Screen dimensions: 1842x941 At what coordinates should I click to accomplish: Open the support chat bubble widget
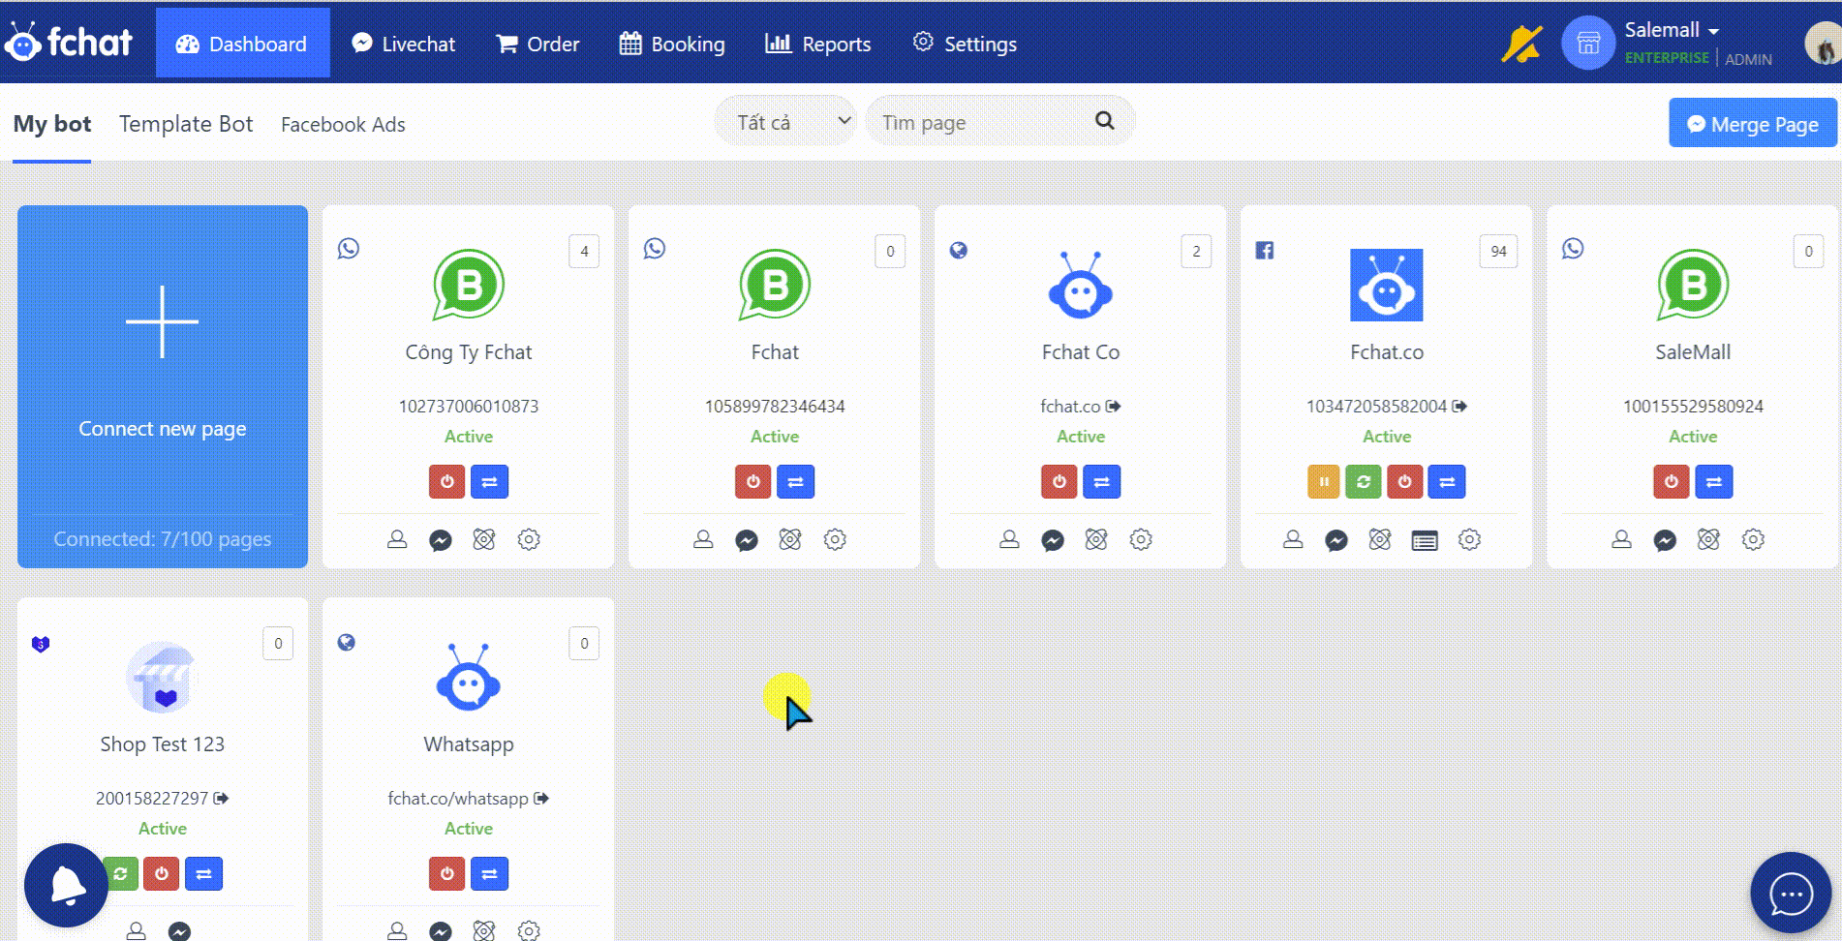pos(1791,893)
